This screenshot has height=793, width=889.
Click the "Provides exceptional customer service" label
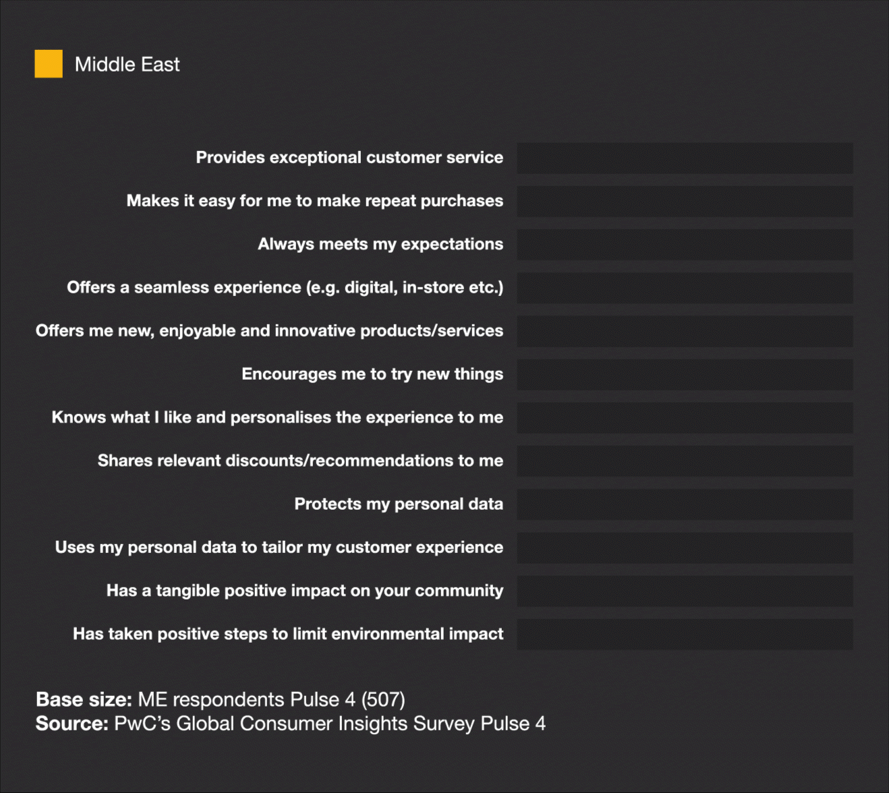pos(349,158)
